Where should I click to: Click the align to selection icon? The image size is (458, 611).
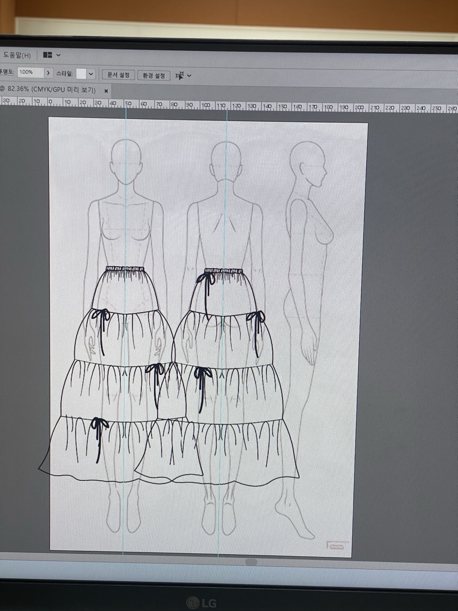tap(179, 76)
